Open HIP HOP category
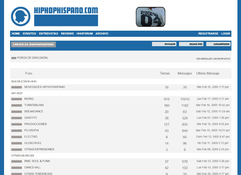Screen dimensions: 241x175 [17, 93]
